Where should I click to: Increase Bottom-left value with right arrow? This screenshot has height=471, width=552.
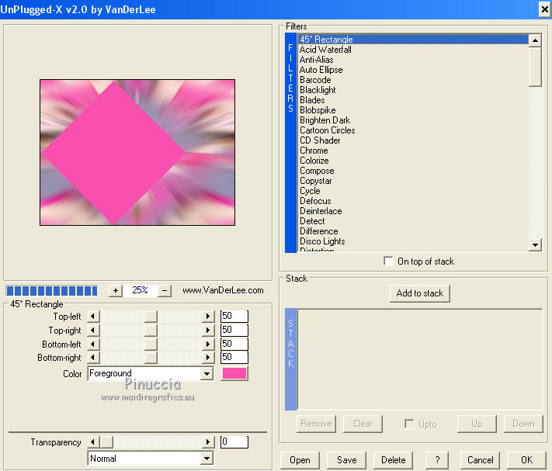click(208, 344)
